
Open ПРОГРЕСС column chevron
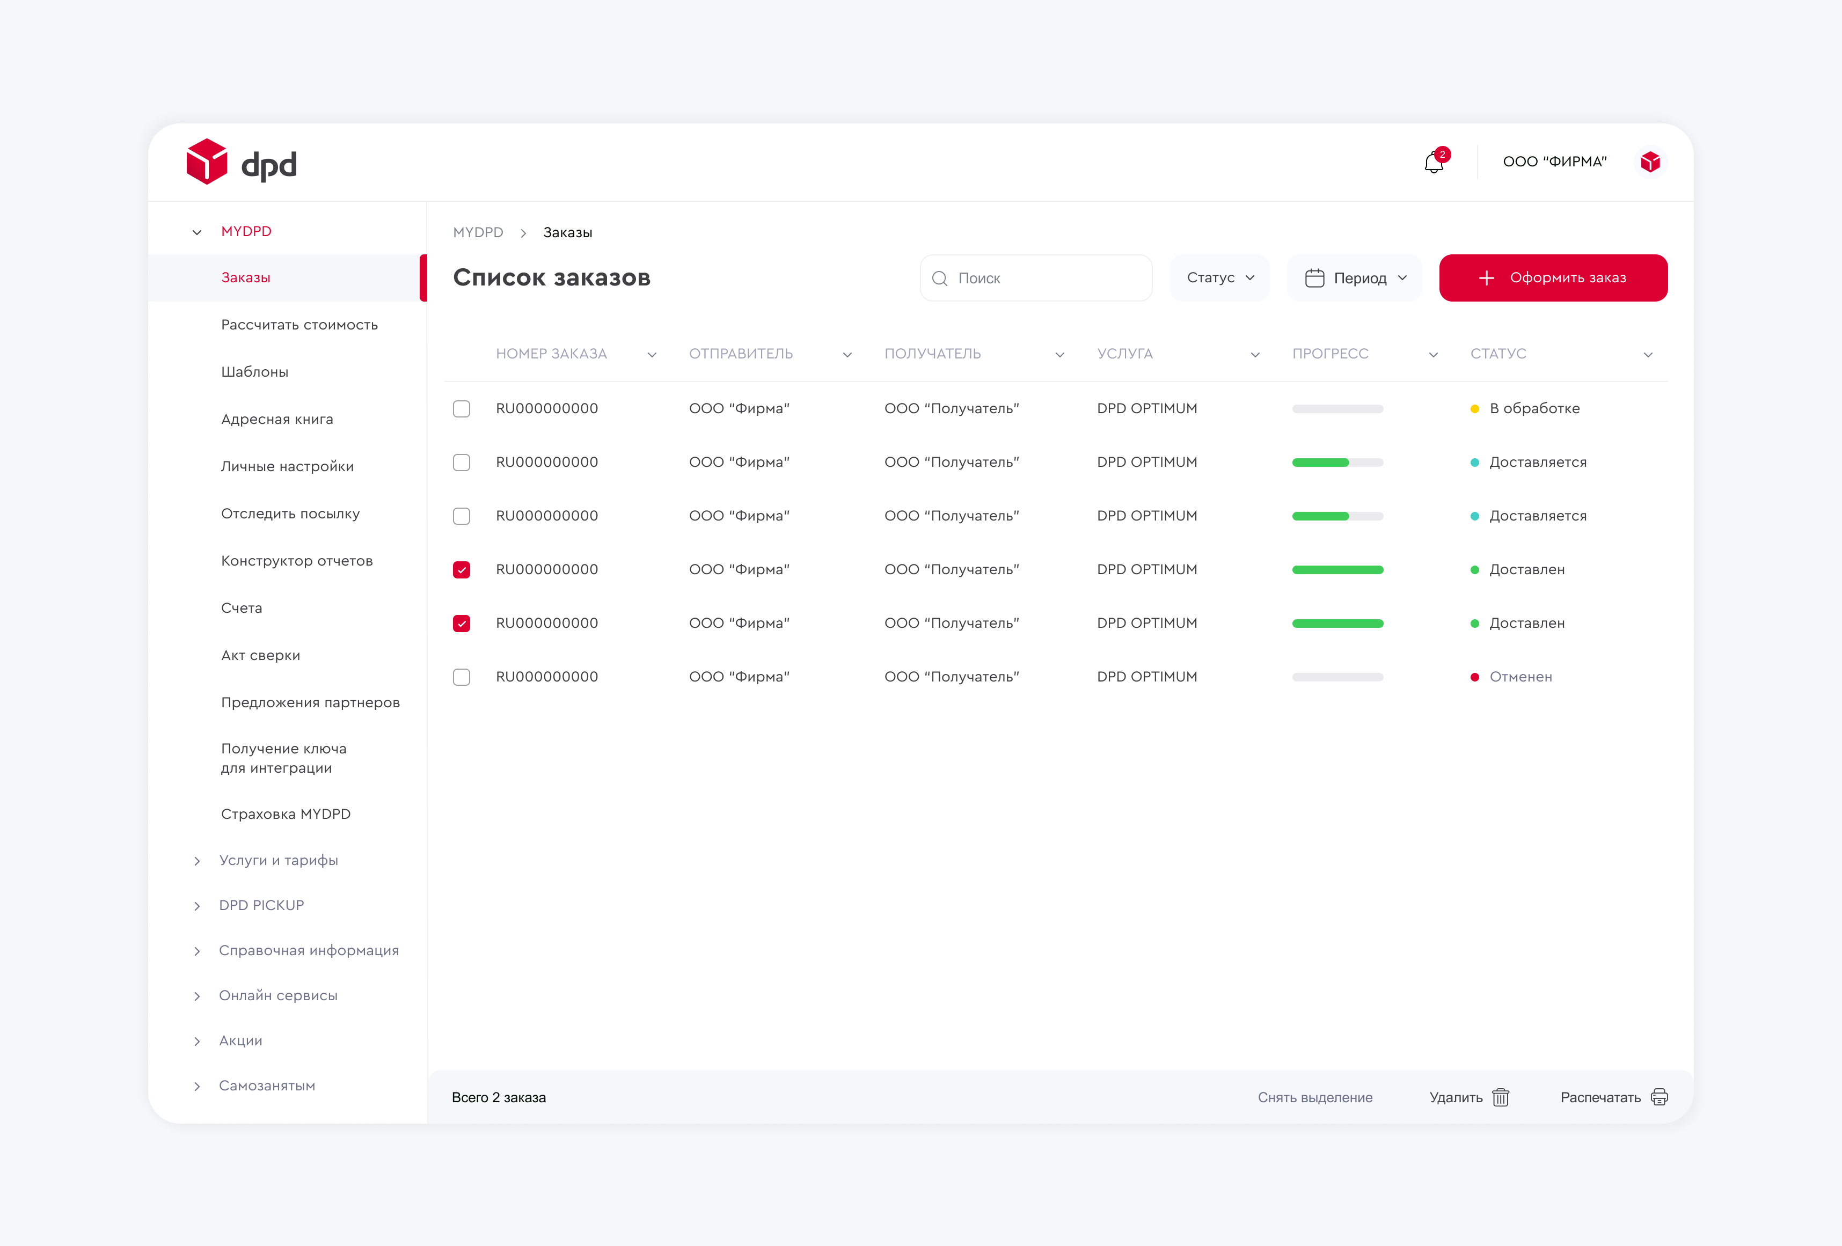point(1433,355)
